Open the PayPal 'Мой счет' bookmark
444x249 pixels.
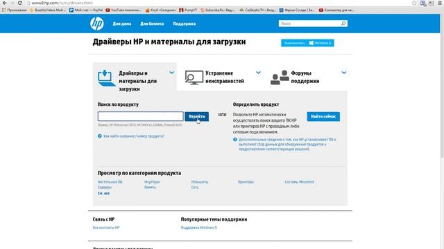coord(86,10)
